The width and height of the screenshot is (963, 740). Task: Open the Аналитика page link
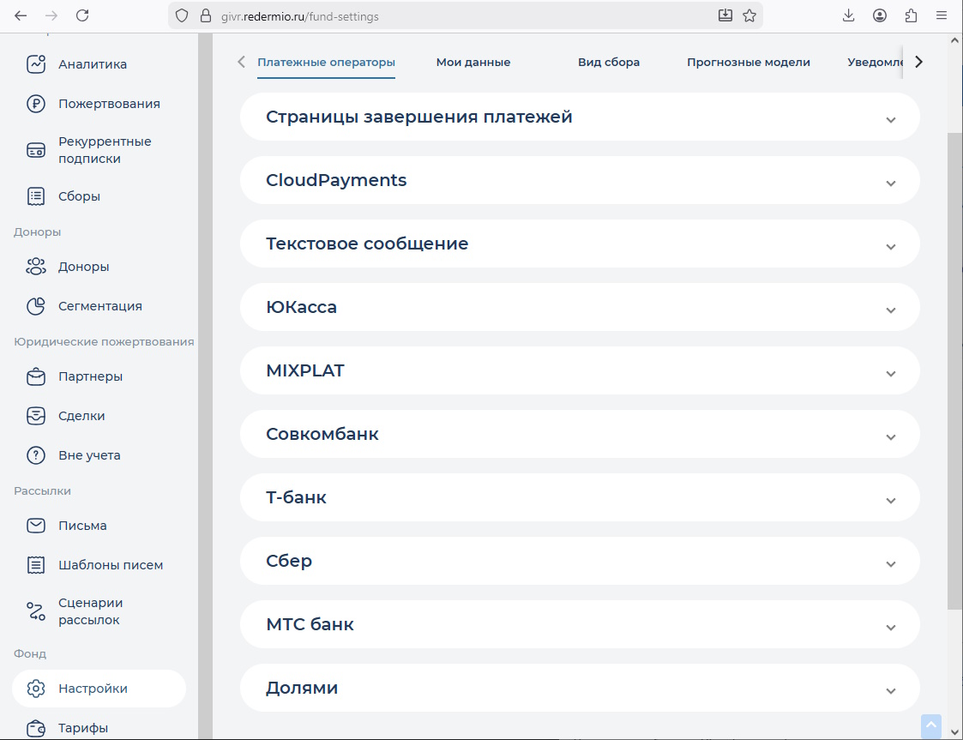tap(93, 63)
